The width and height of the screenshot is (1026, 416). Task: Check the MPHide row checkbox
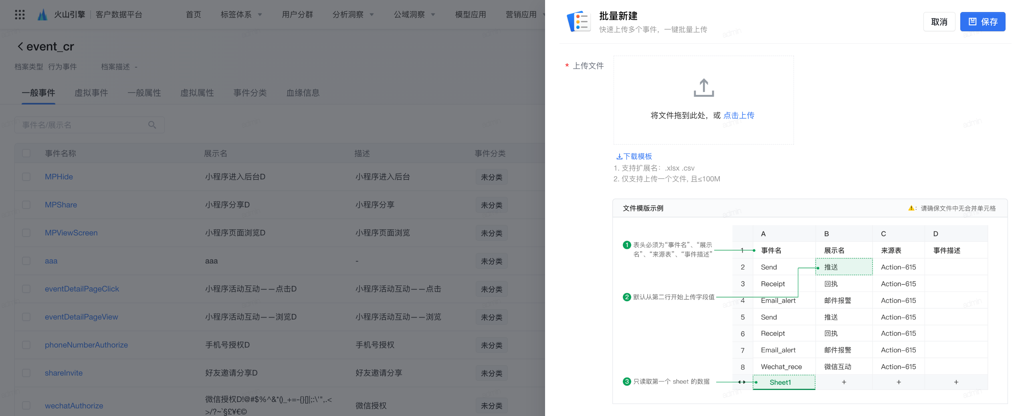click(26, 177)
